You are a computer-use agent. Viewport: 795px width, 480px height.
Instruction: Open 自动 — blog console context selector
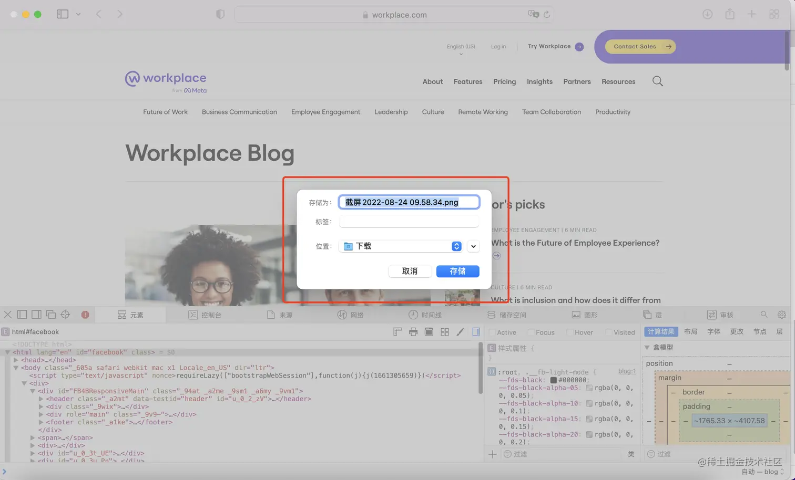tap(763, 472)
